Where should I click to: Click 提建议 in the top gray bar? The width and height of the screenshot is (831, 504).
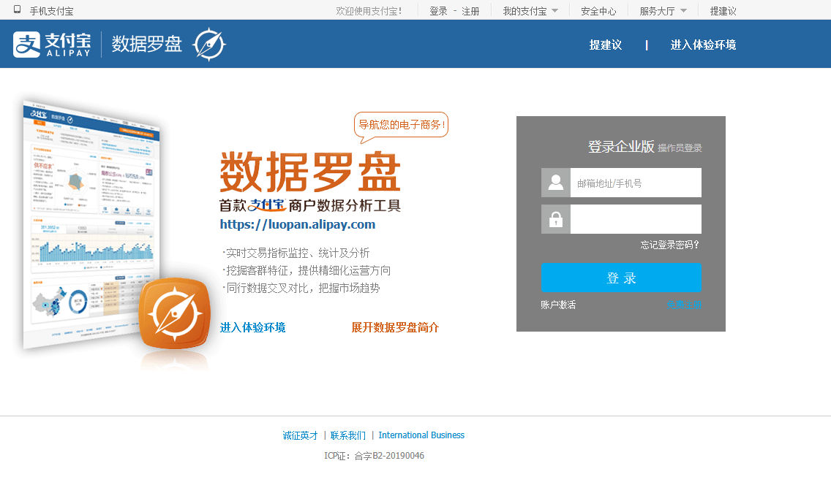[x=723, y=11]
